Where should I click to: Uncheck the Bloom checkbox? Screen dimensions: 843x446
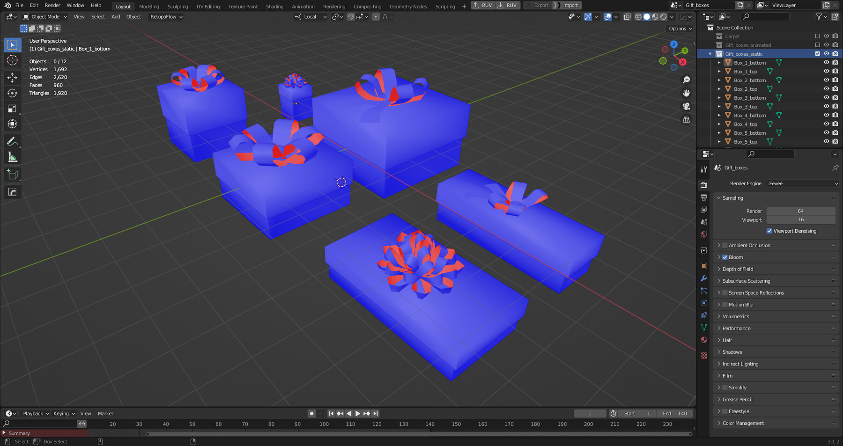click(725, 257)
